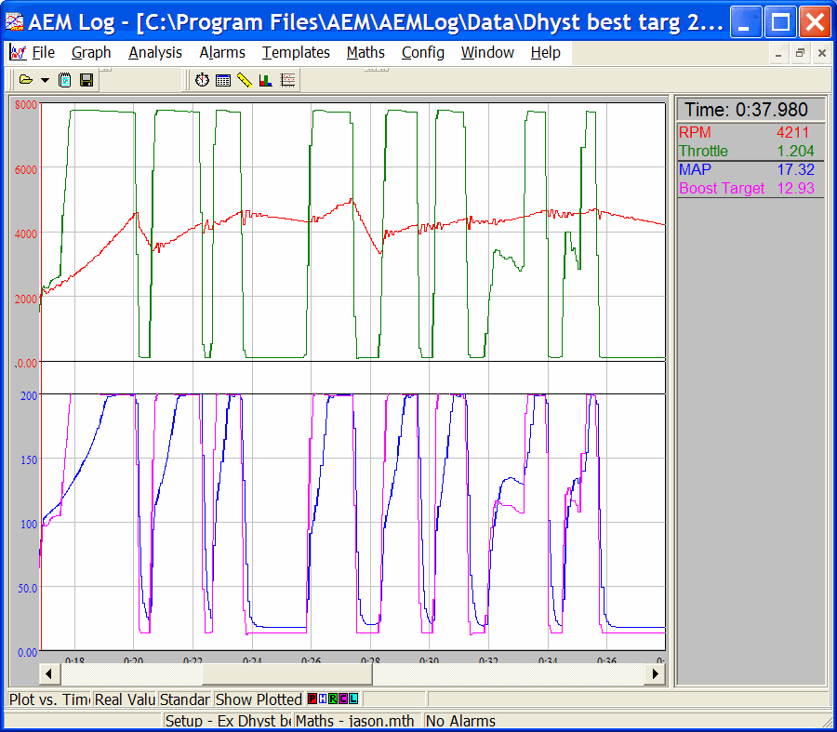Open the data table view icon

222,81
